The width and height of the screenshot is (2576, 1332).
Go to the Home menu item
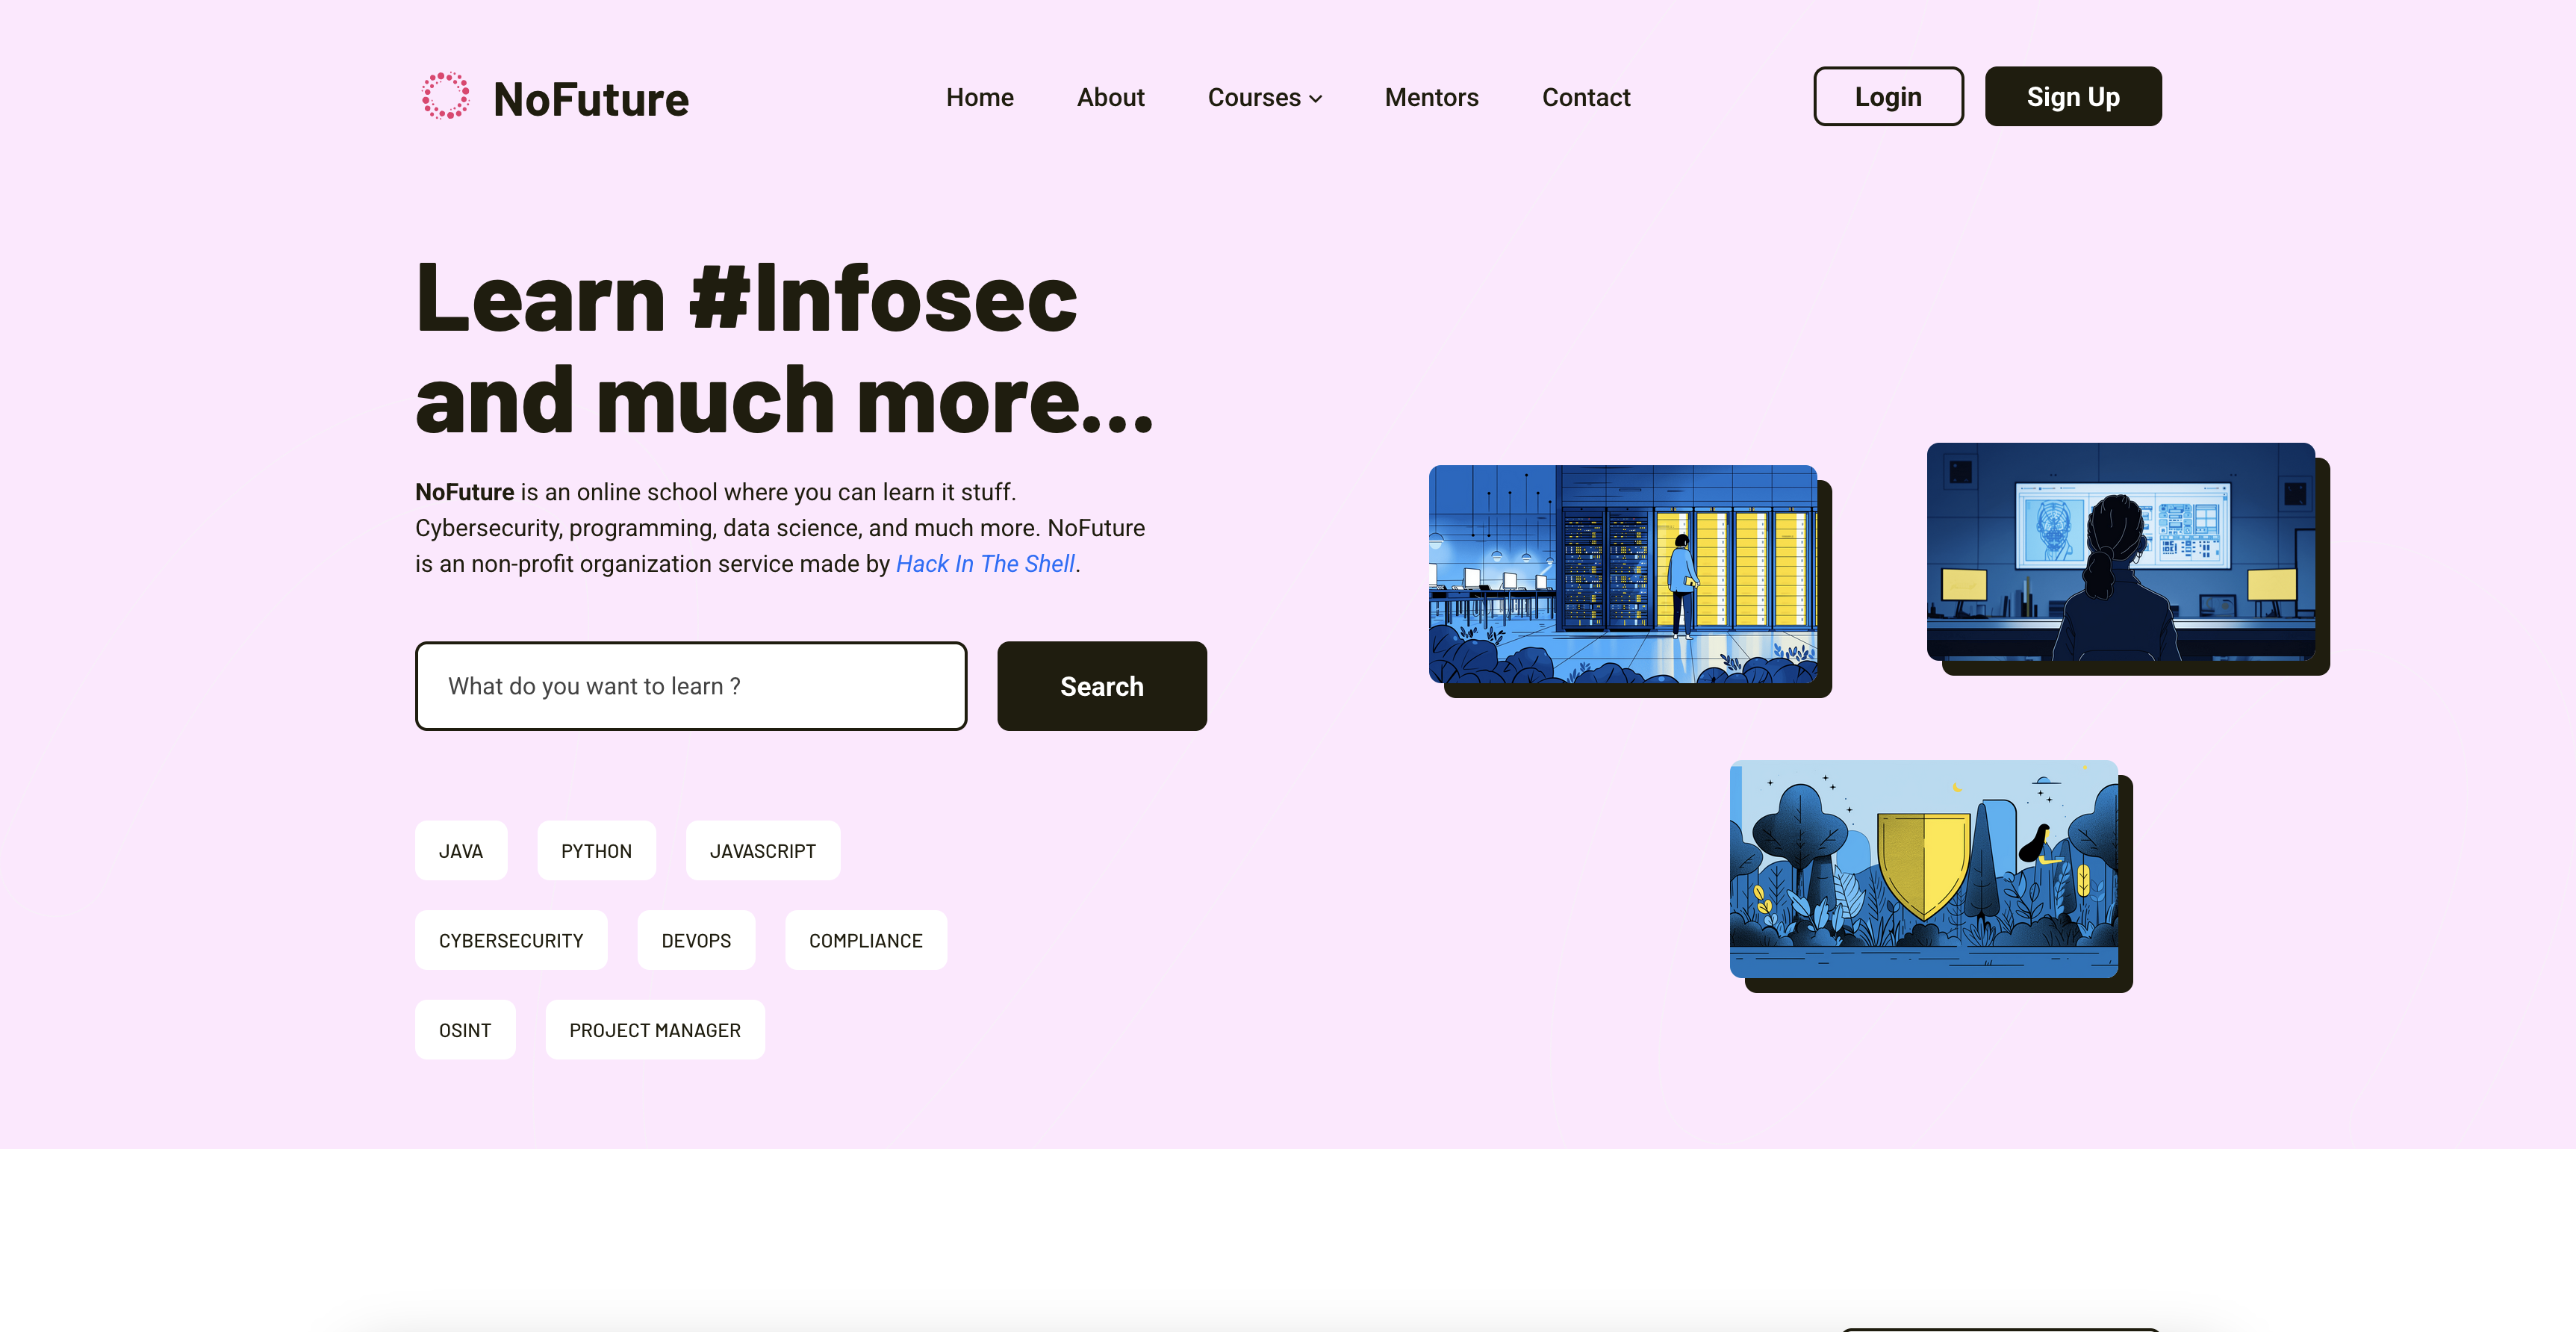coord(979,97)
